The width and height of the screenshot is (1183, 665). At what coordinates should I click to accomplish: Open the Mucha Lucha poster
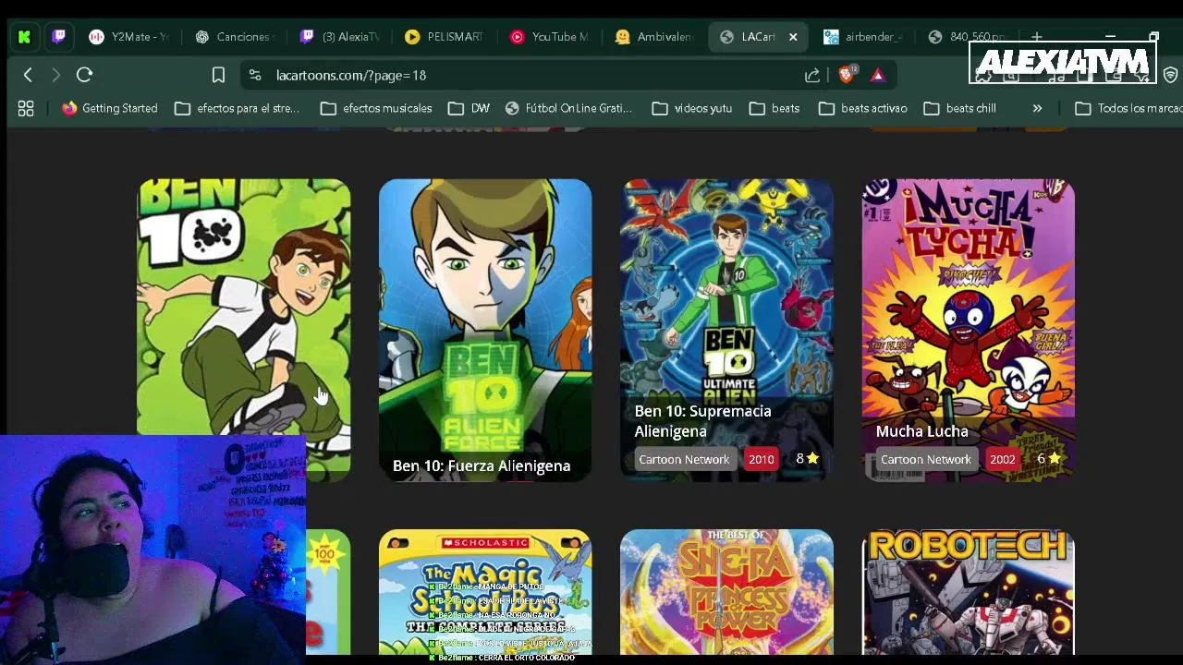pos(968,330)
